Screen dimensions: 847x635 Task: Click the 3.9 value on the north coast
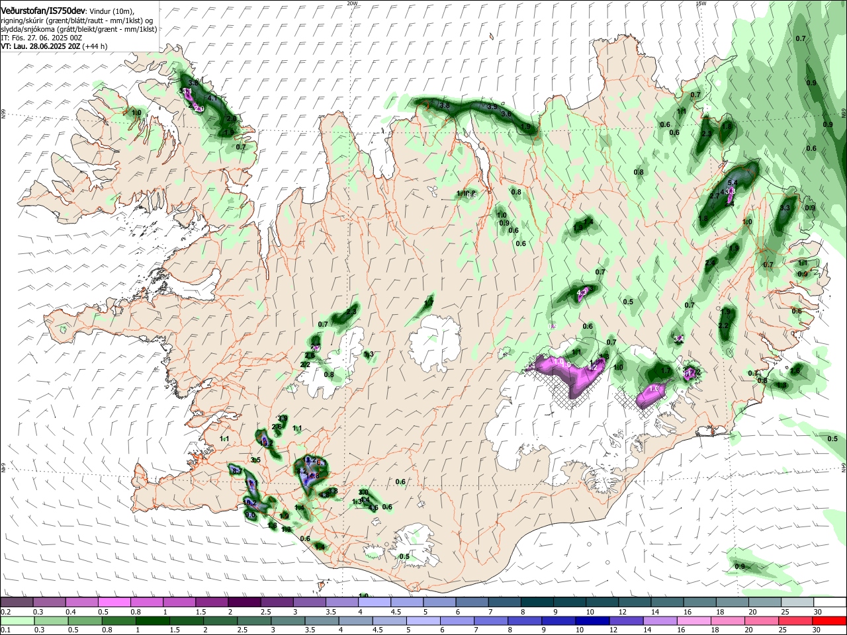(492, 106)
